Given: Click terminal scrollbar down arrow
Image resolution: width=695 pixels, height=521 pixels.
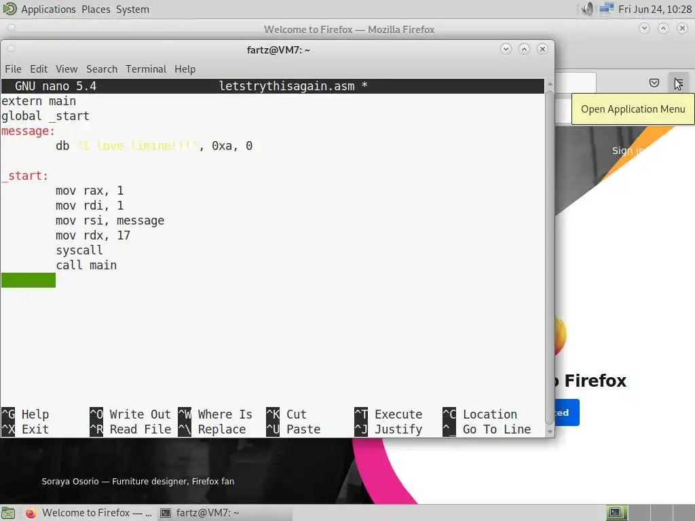Looking at the screenshot, I should pyautogui.click(x=550, y=431).
